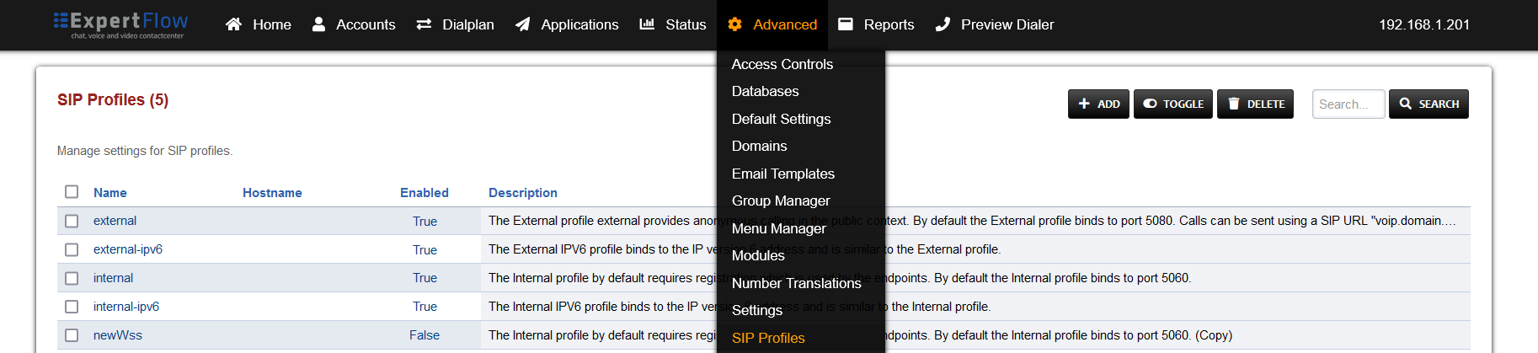Click the Advanced gear icon
The width and height of the screenshot is (1538, 353).
pos(734,24)
